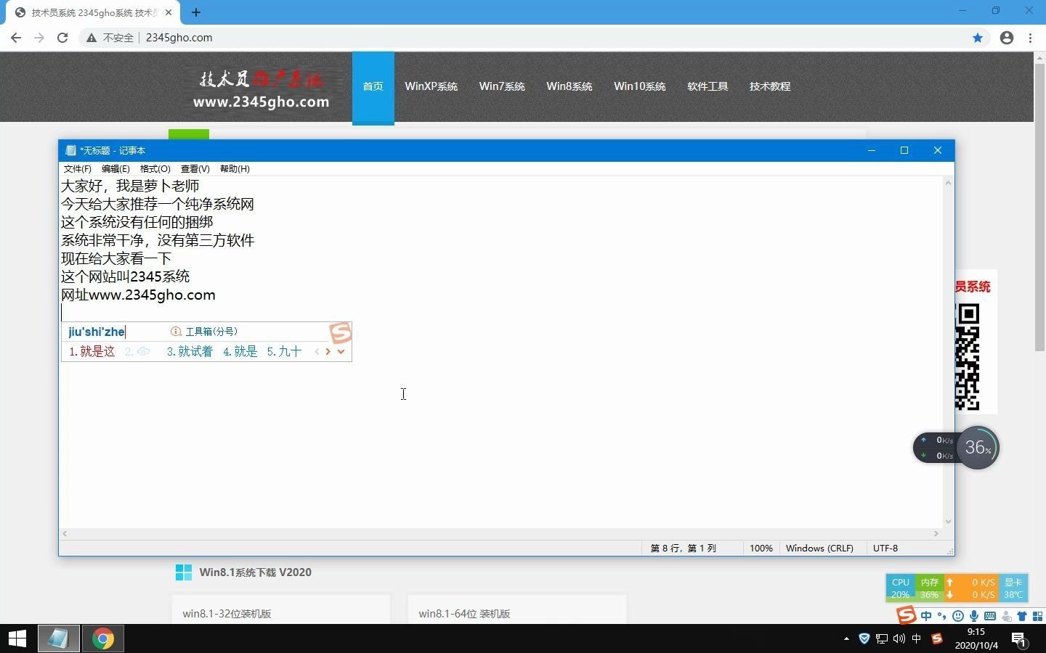Open the 文件(F) menu in Notepad
1046x653 pixels.
point(77,168)
